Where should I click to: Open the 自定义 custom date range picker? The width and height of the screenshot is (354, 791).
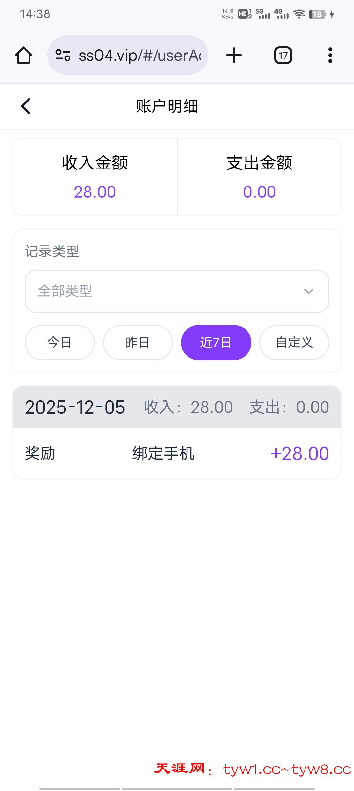coord(294,343)
